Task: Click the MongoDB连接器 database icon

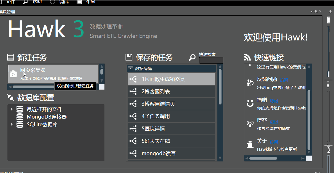Action: [20, 117]
